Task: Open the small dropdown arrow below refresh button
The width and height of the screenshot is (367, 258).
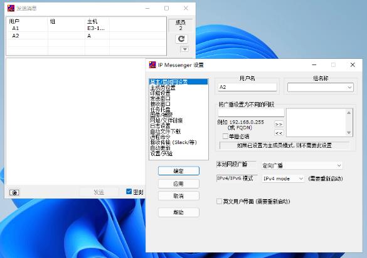Action: point(184,49)
